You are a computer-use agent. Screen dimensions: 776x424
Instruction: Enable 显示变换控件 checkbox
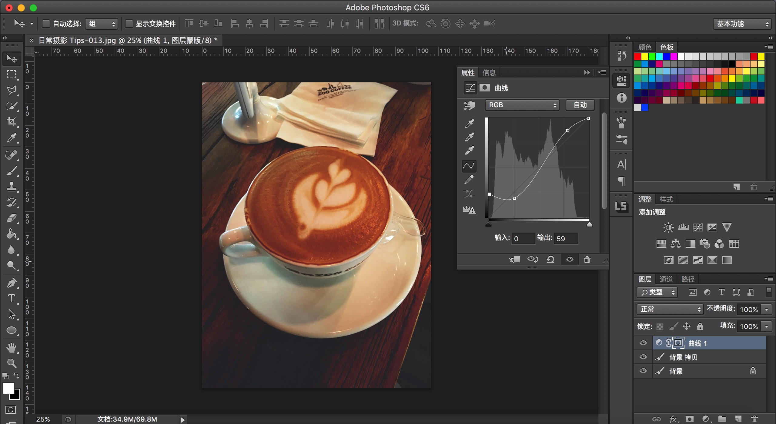pos(129,24)
